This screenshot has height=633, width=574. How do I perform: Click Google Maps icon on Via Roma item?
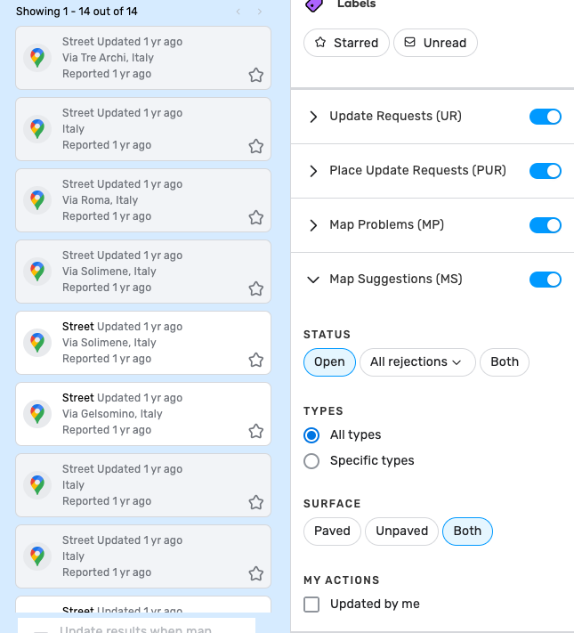pos(36,200)
